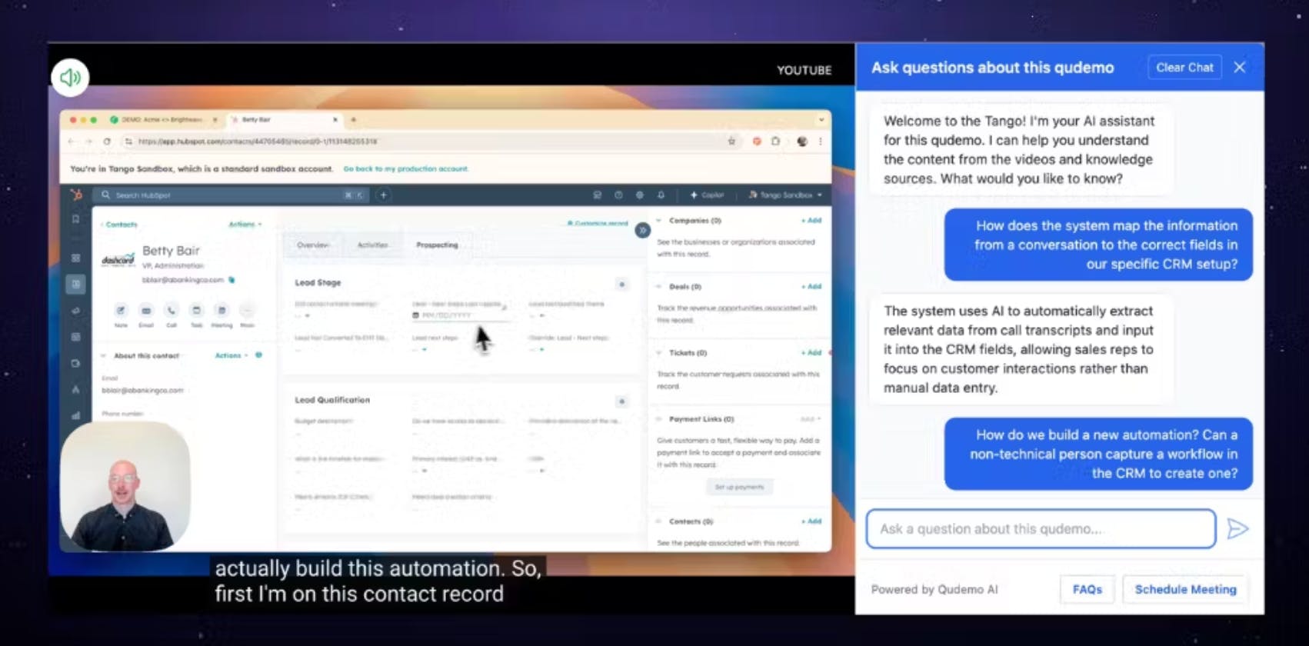This screenshot has width=1309, height=646.
Task: Open the notifications bell icon
Action: [661, 195]
